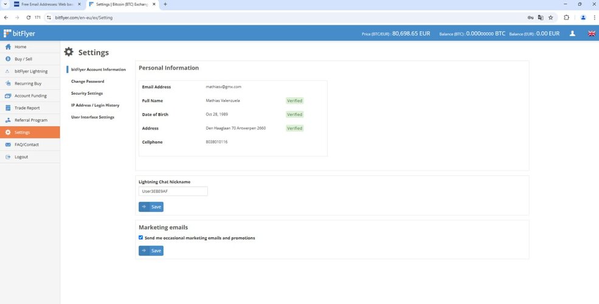Click the name Mathias Valenzuela
Image resolution: width=599 pixels, height=304 pixels.
coord(223,100)
